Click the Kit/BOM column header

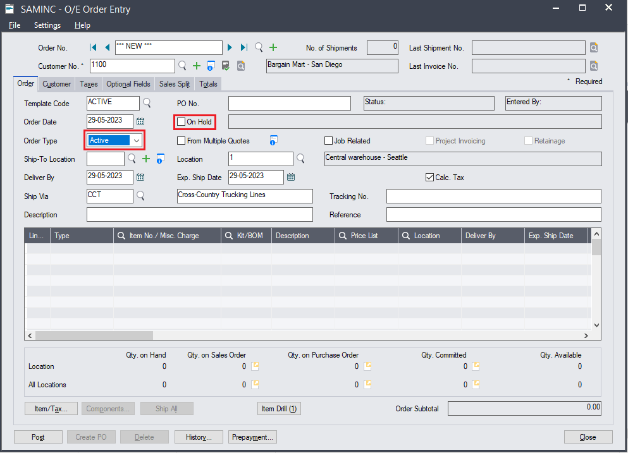pyautogui.click(x=246, y=236)
